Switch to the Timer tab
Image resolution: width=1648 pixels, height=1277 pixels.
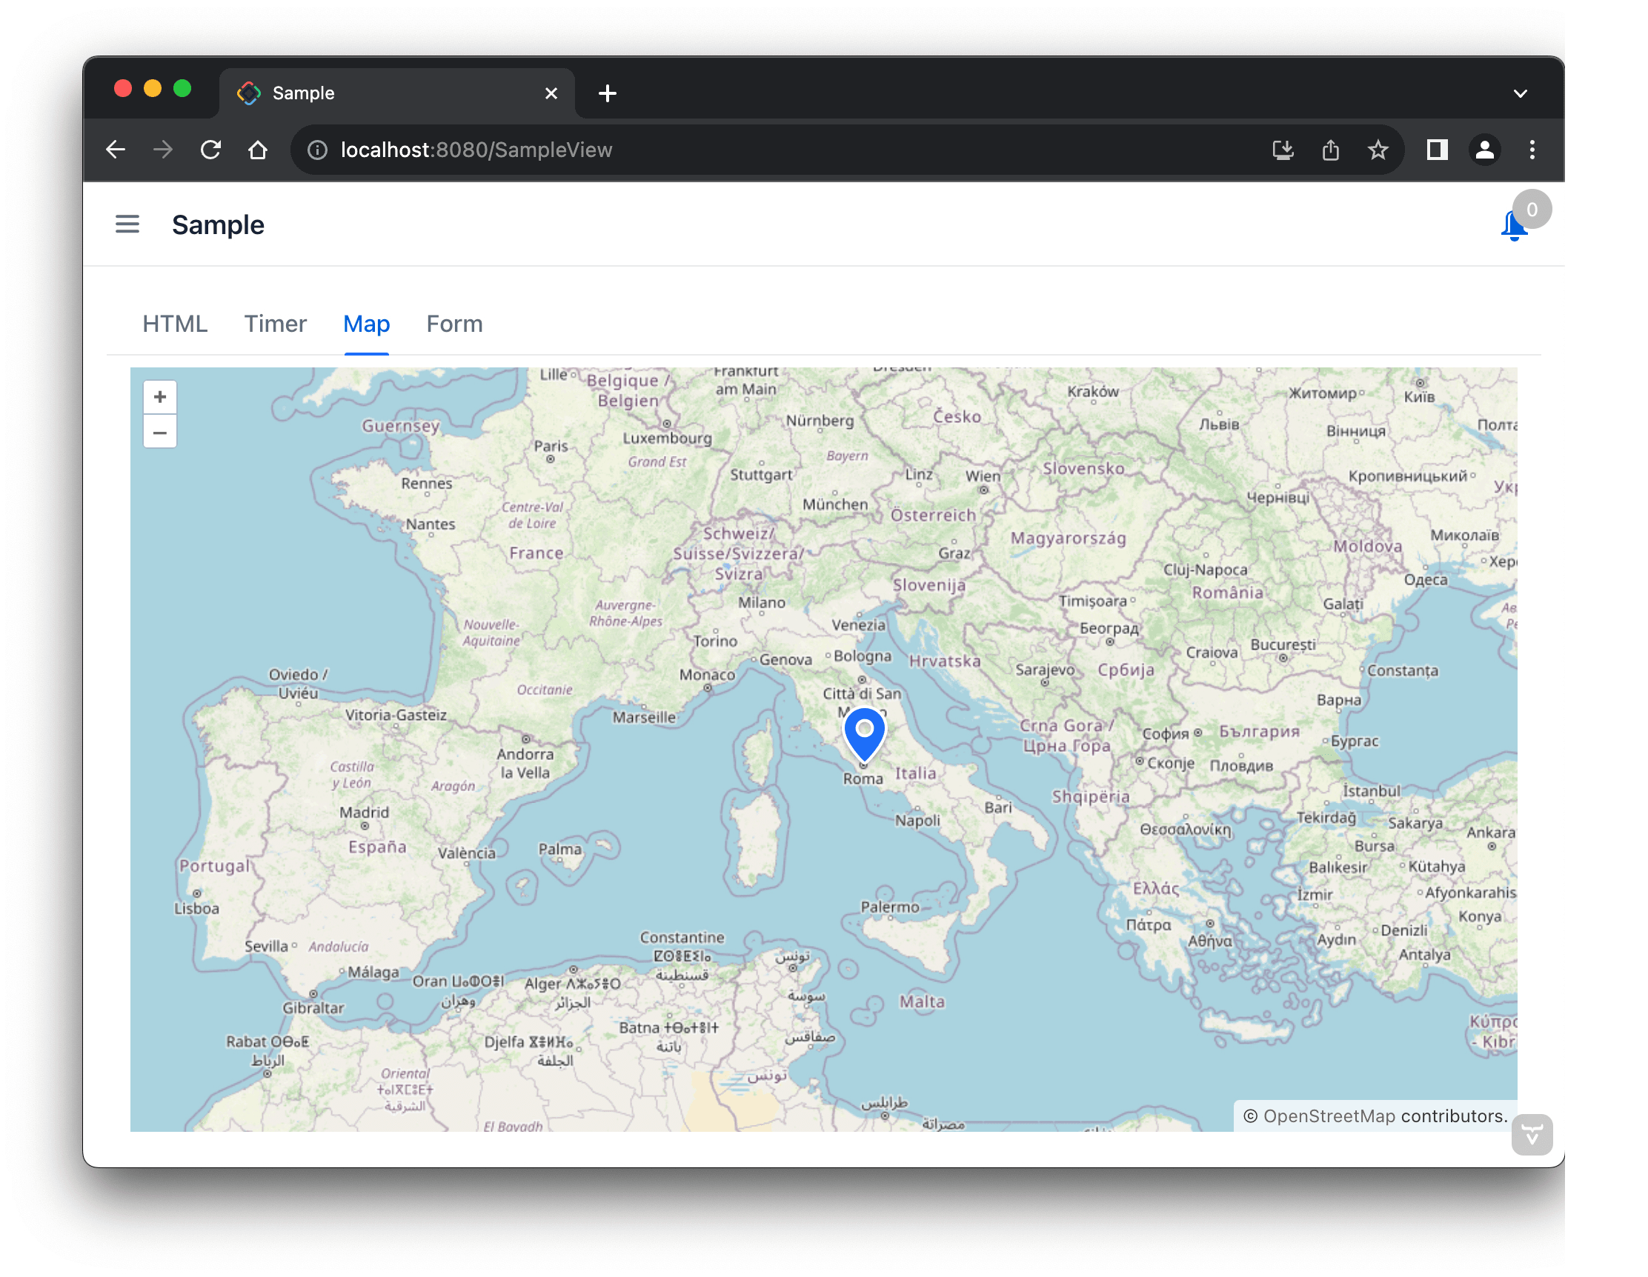tap(275, 324)
